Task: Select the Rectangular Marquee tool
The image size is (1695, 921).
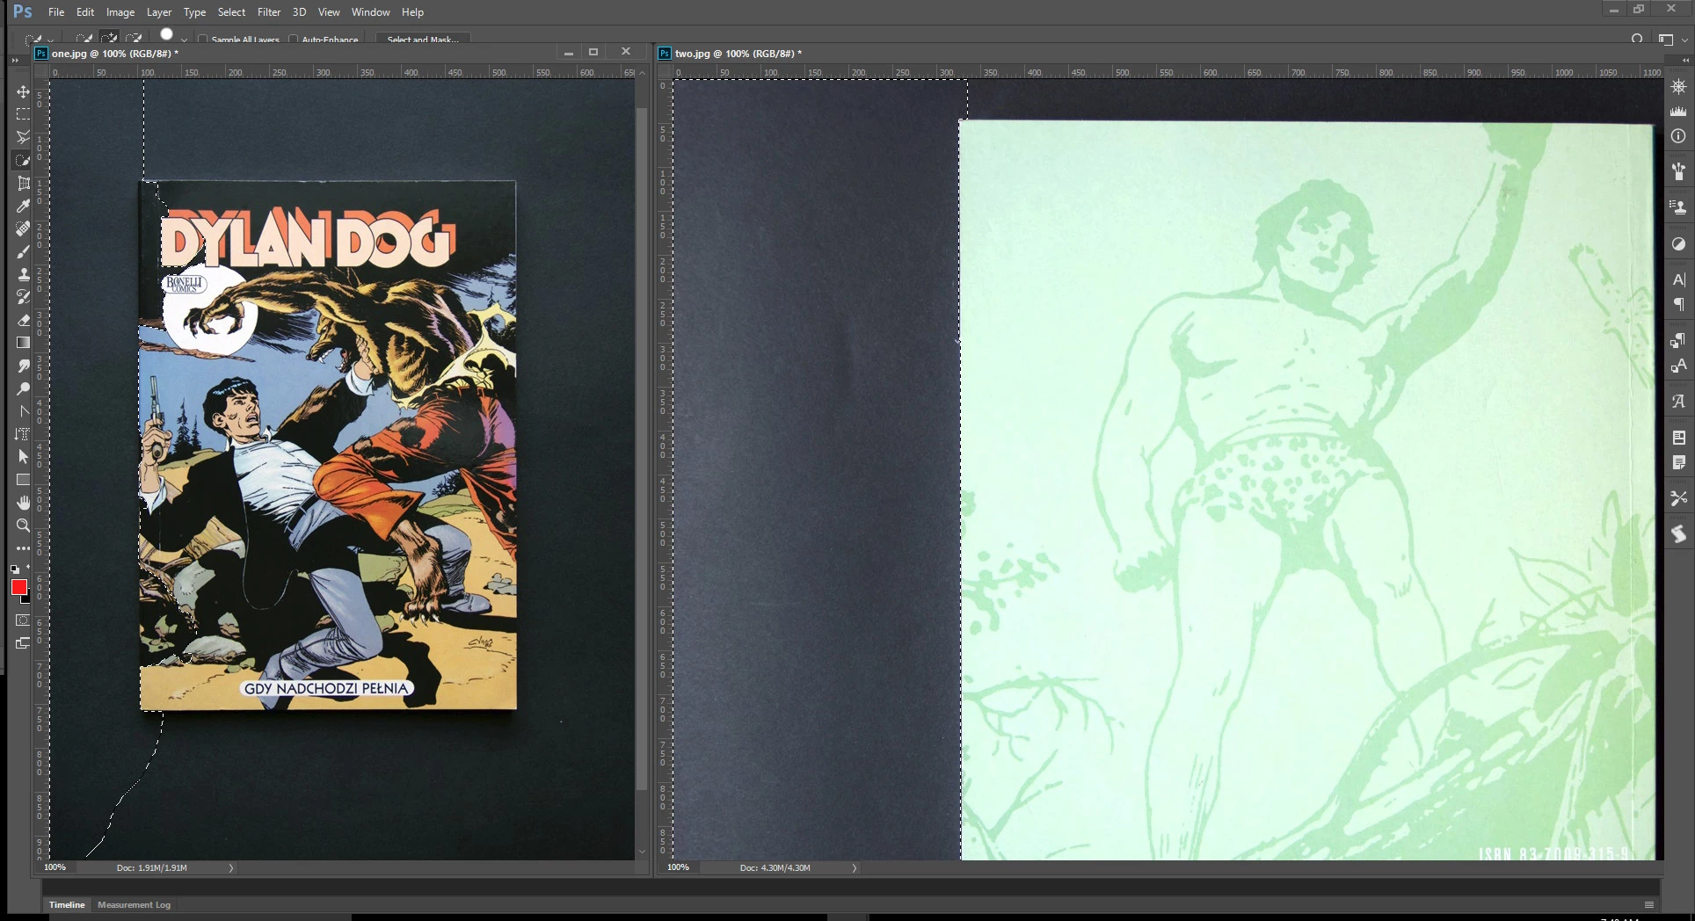Action: tap(23, 114)
